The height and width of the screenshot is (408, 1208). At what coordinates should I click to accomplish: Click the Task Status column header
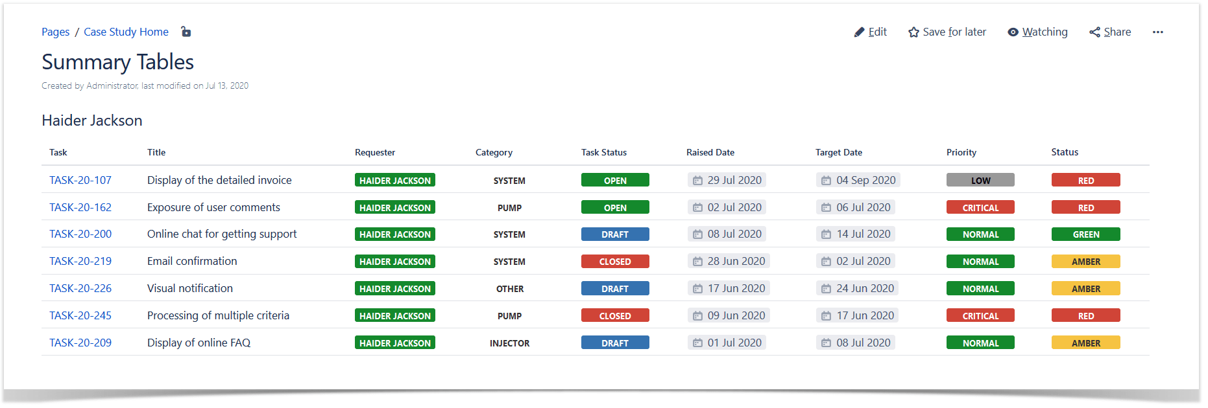point(604,152)
